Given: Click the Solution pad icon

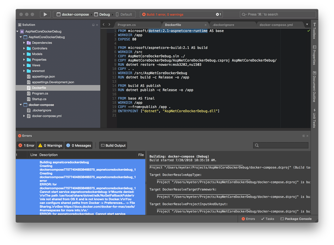Looking at the screenshot, I should [20, 25].
